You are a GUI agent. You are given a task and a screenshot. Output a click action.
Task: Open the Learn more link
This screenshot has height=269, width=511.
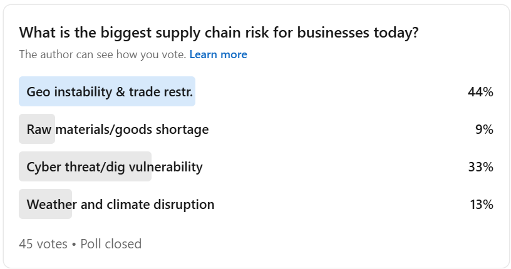pos(218,54)
